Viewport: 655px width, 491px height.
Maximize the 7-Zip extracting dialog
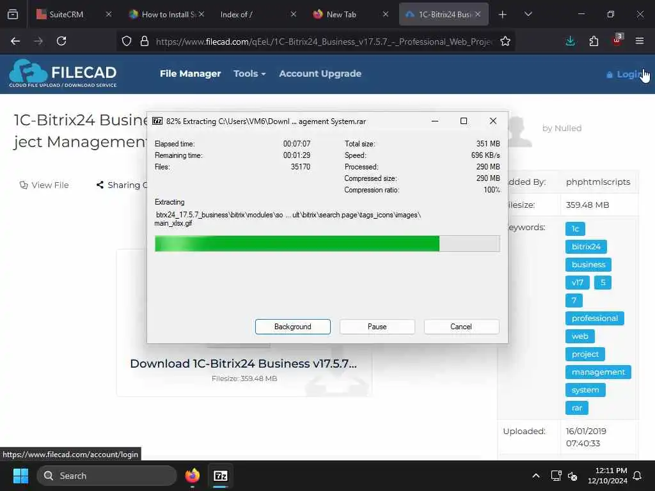(x=464, y=121)
